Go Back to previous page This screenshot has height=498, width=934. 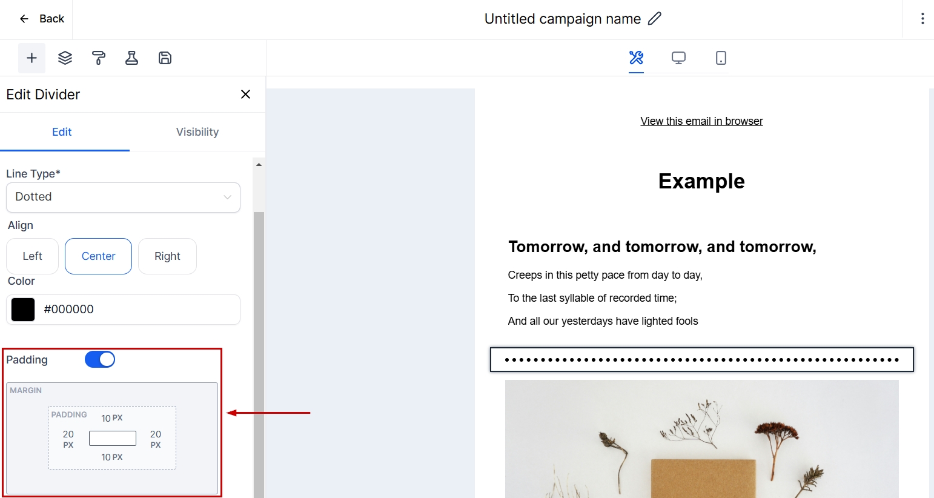click(x=41, y=19)
